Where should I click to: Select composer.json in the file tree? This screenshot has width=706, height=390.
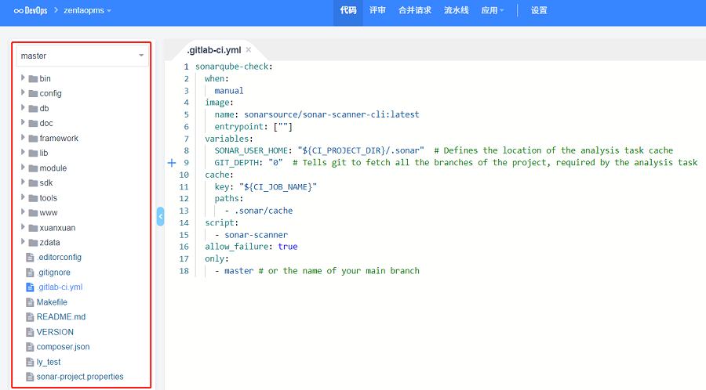coord(63,347)
